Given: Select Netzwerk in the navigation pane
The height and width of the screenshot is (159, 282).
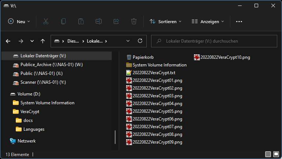Looking at the screenshot, I should click(26, 141).
